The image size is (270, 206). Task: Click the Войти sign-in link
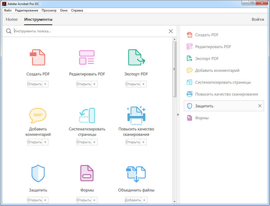pyautogui.click(x=257, y=20)
